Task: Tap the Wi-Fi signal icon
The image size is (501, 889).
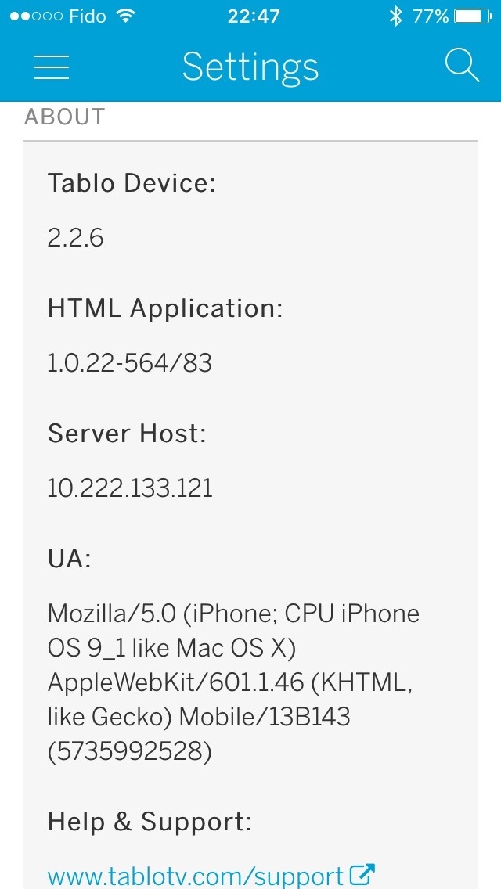Action: (125, 16)
